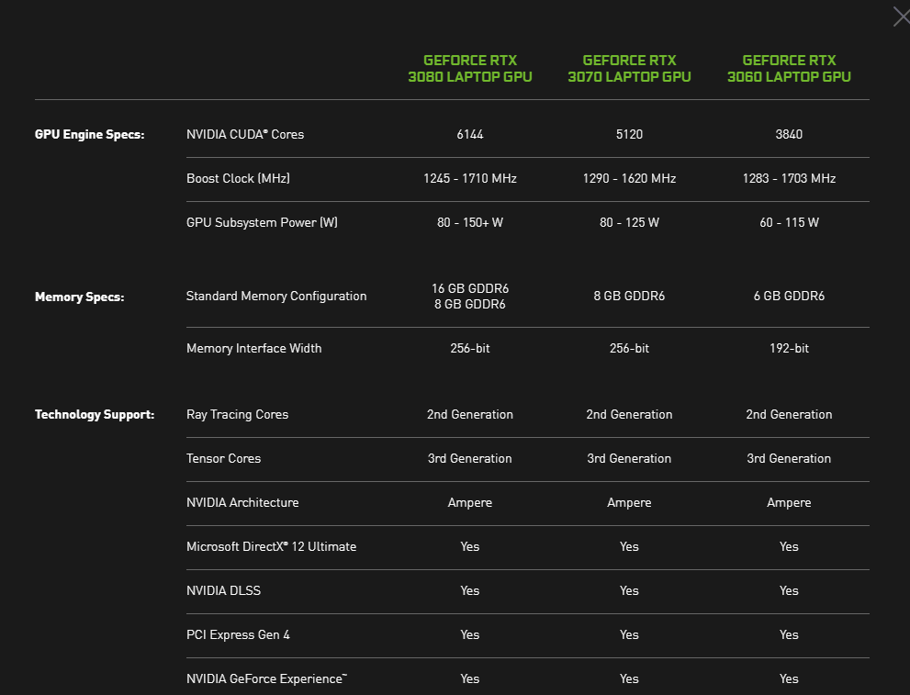
Task: Select the GeForce RTX 3060 Laptop GPU heading
Action: tap(789, 69)
